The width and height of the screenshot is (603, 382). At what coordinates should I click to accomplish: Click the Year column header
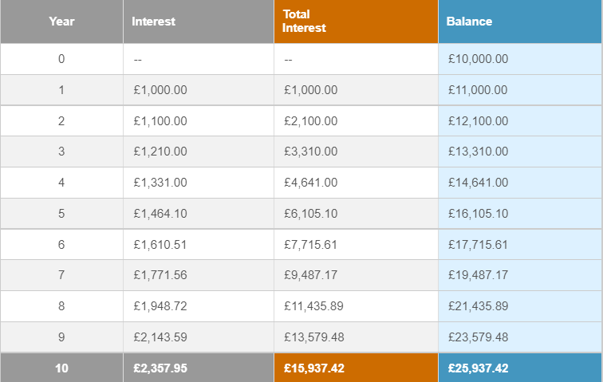tap(61, 22)
